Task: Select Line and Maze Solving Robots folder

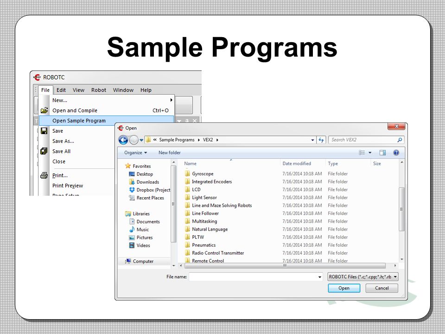Action: tap(218, 206)
